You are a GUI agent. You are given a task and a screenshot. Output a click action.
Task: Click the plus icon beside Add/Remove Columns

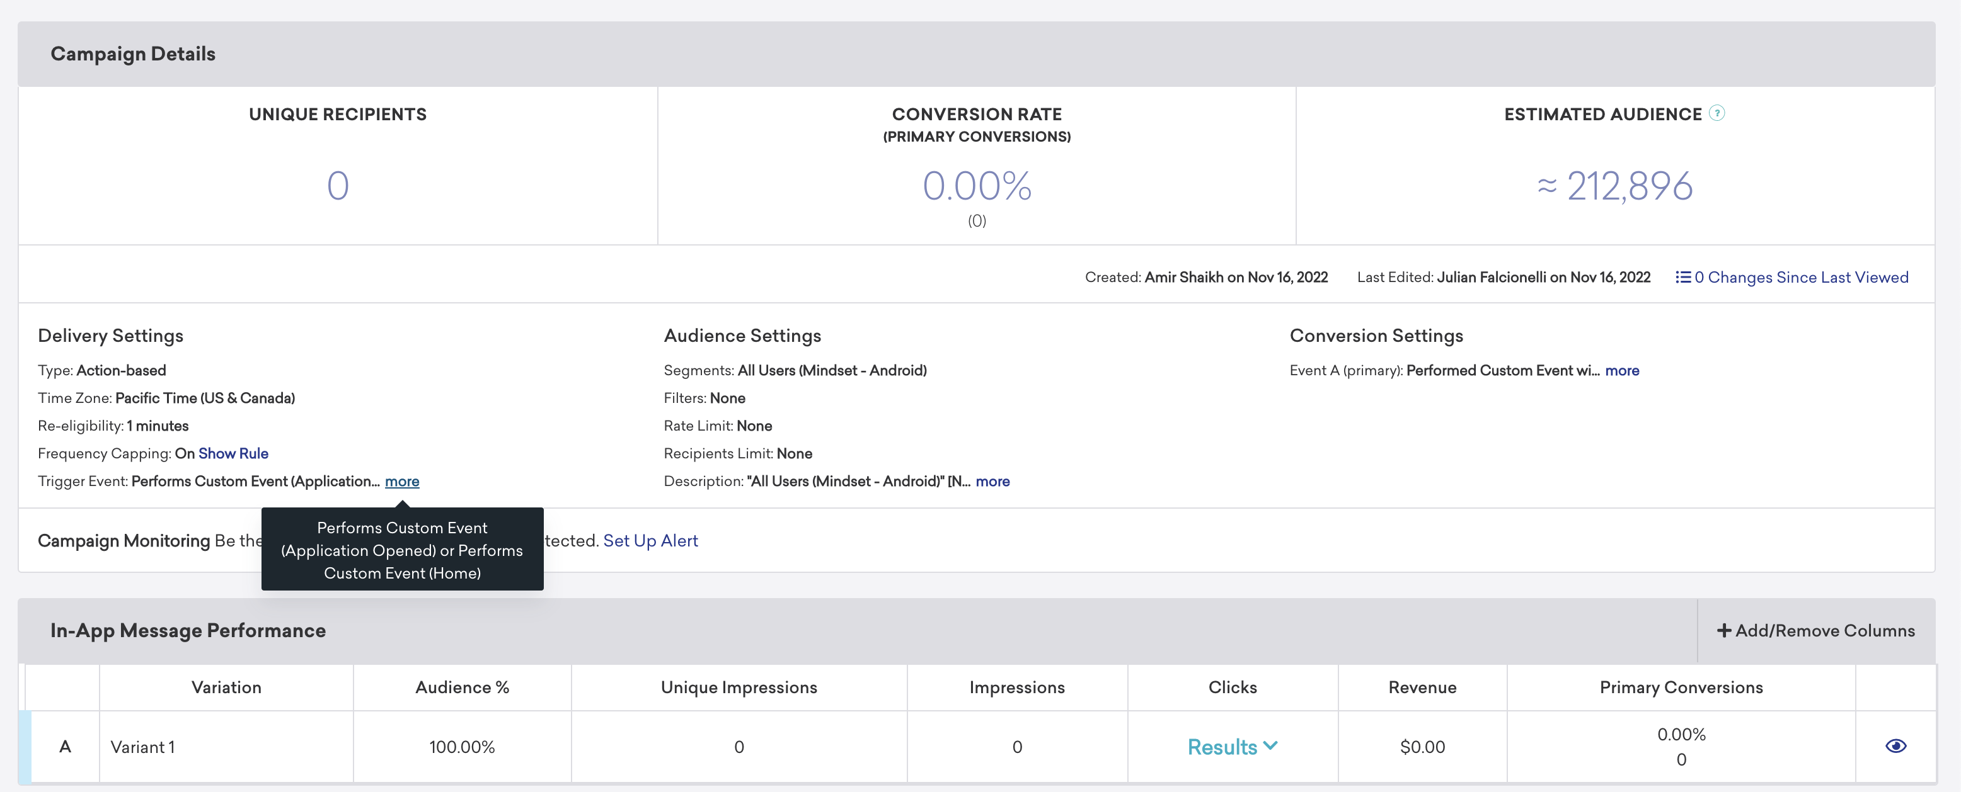tap(1723, 630)
